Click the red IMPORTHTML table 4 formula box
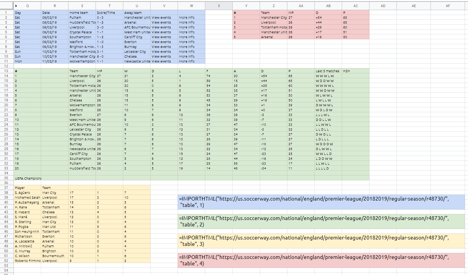The width and height of the screenshot is (468, 275). 321,260
